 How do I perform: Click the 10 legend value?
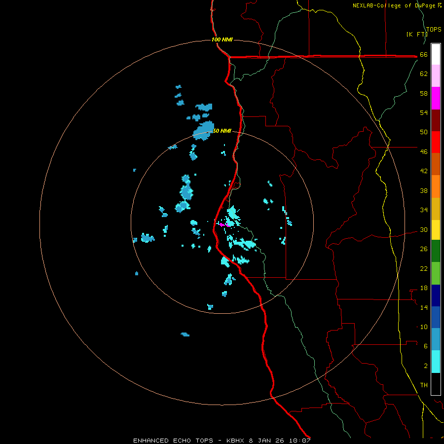(x=424, y=327)
